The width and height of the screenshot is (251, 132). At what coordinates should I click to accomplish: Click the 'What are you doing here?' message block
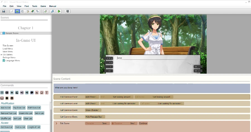click(x=152, y=88)
